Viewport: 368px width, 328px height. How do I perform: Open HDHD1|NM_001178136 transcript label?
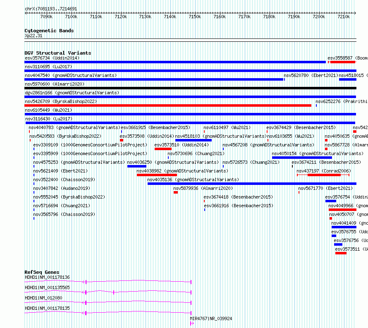coord(47,277)
